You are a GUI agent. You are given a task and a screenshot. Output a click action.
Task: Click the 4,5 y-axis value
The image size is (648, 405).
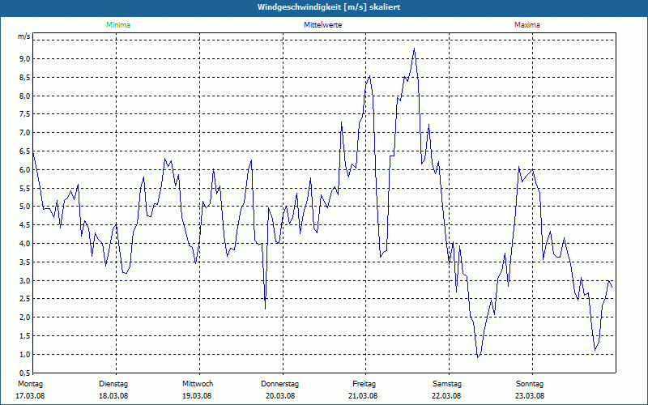tap(25, 225)
